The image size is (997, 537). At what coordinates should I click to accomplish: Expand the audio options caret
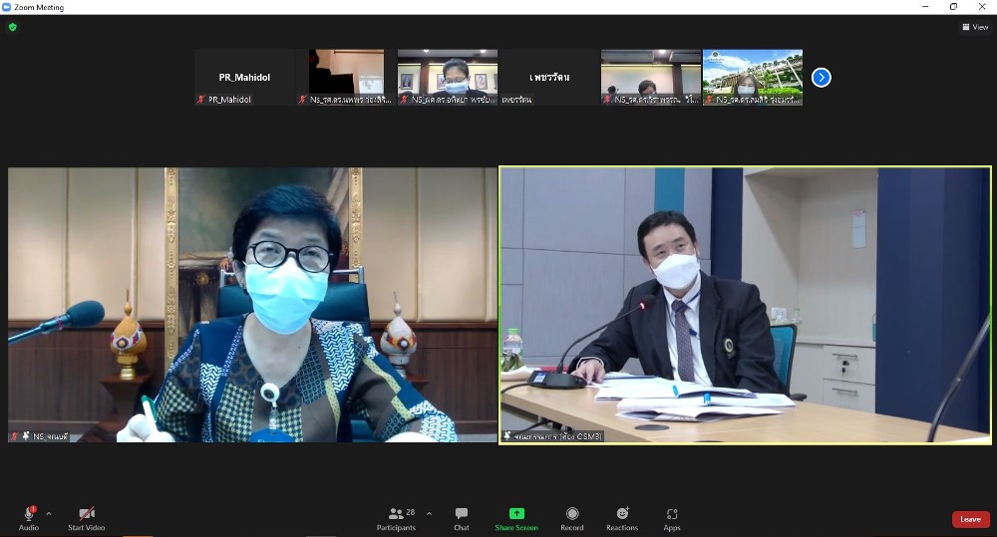49,514
